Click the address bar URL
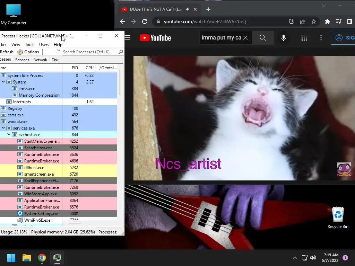 point(205,21)
